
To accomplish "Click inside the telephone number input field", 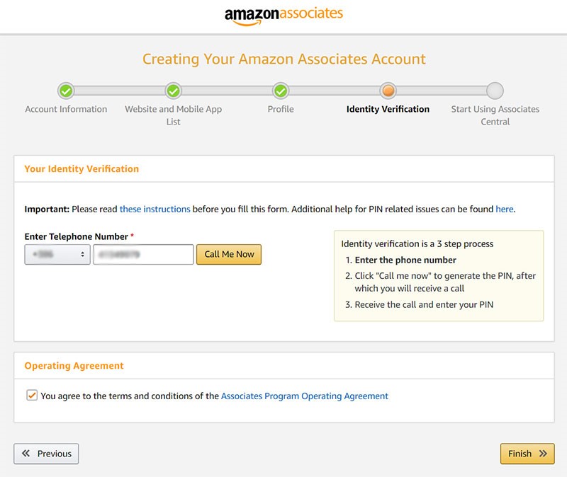I will coord(142,253).
